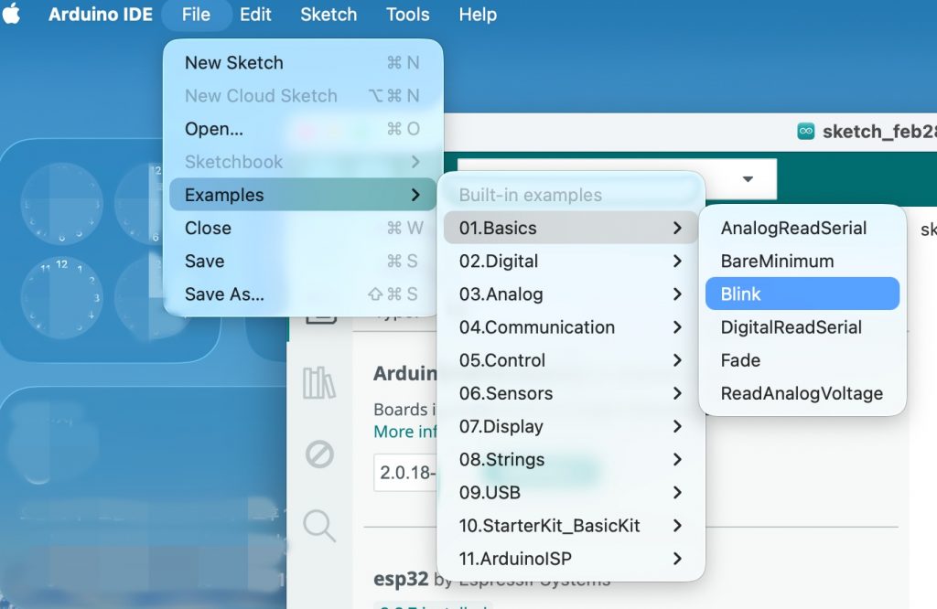Open the Tools menu
The image size is (937, 609).
pos(407,15)
